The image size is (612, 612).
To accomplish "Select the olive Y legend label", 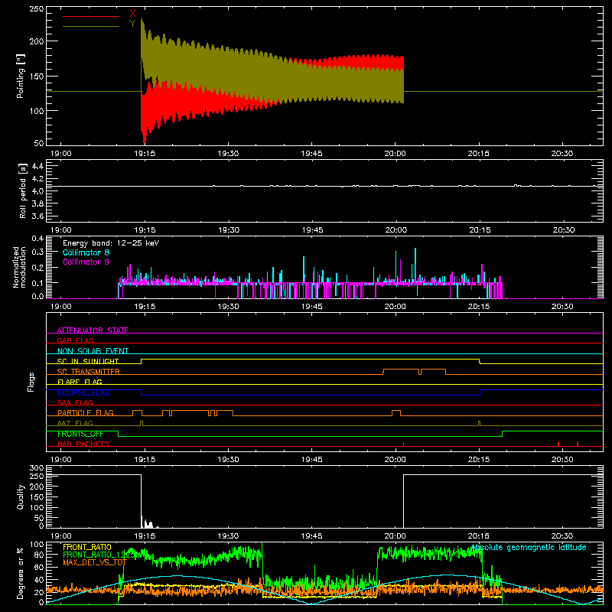I will pyautogui.click(x=132, y=24).
